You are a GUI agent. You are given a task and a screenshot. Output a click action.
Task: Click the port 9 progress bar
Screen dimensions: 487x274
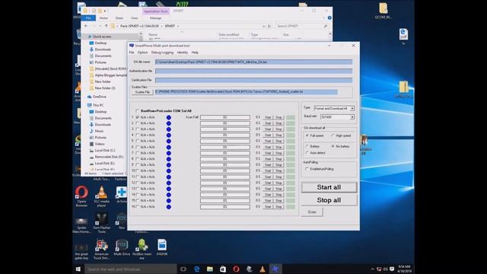[x=225, y=165]
